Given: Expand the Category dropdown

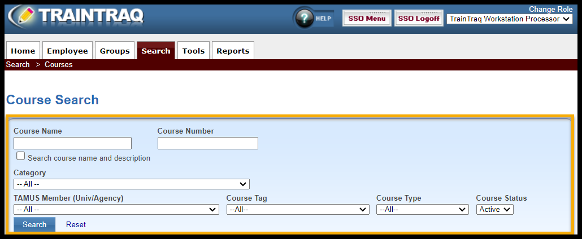Looking at the screenshot, I should pos(131,184).
